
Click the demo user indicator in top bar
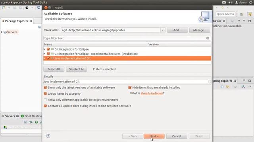point(241,2)
